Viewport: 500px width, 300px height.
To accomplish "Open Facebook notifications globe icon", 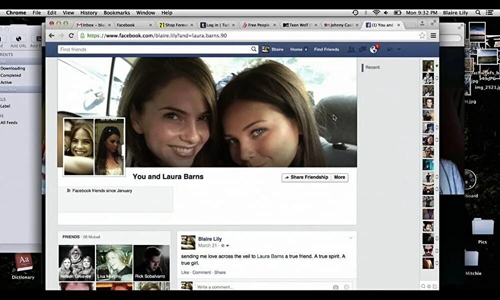I will (373, 49).
